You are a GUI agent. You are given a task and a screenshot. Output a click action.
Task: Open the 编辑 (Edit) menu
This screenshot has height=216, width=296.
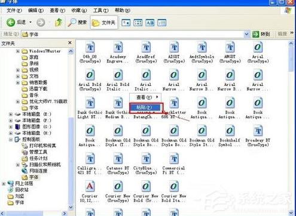[36, 10]
